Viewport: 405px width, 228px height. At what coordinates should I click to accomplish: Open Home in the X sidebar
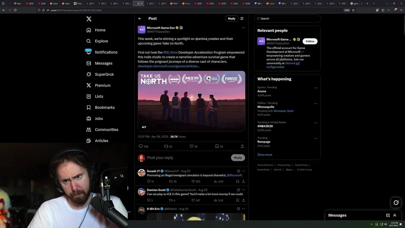coord(96,30)
